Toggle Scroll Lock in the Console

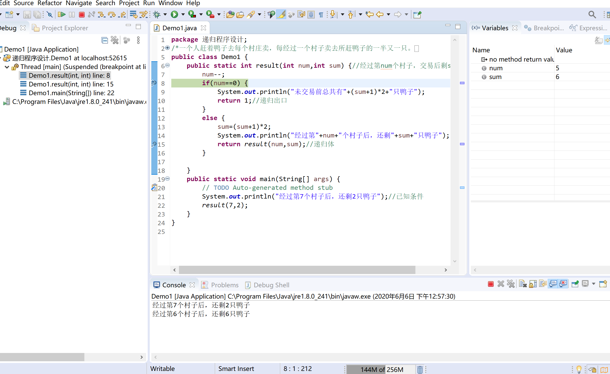click(x=533, y=284)
